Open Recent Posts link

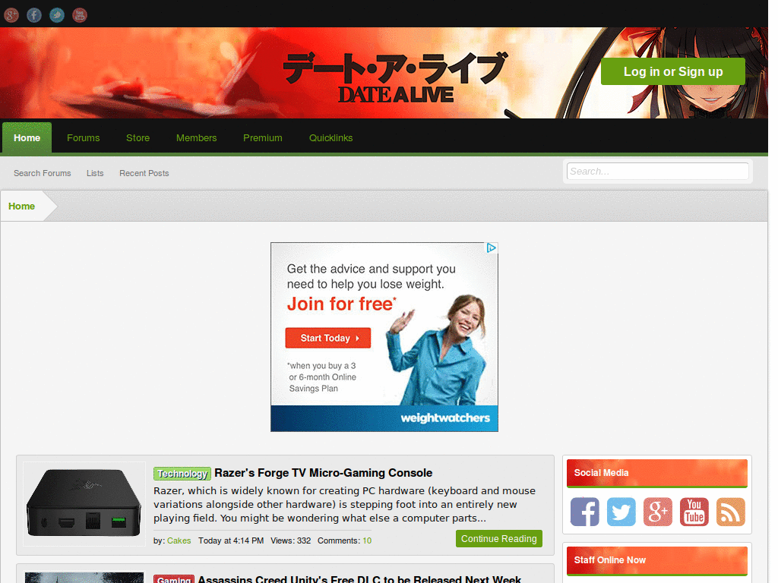coord(144,173)
